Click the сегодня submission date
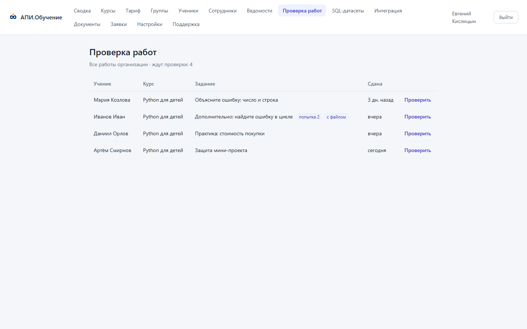527x329 pixels. click(x=377, y=150)
